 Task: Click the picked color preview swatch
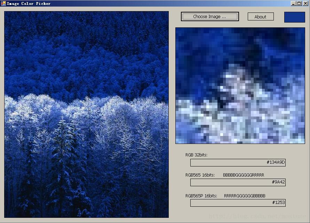tap(294, 17)
